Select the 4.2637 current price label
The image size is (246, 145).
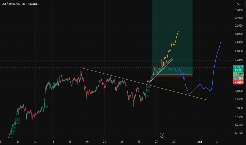tap(238, 67)
